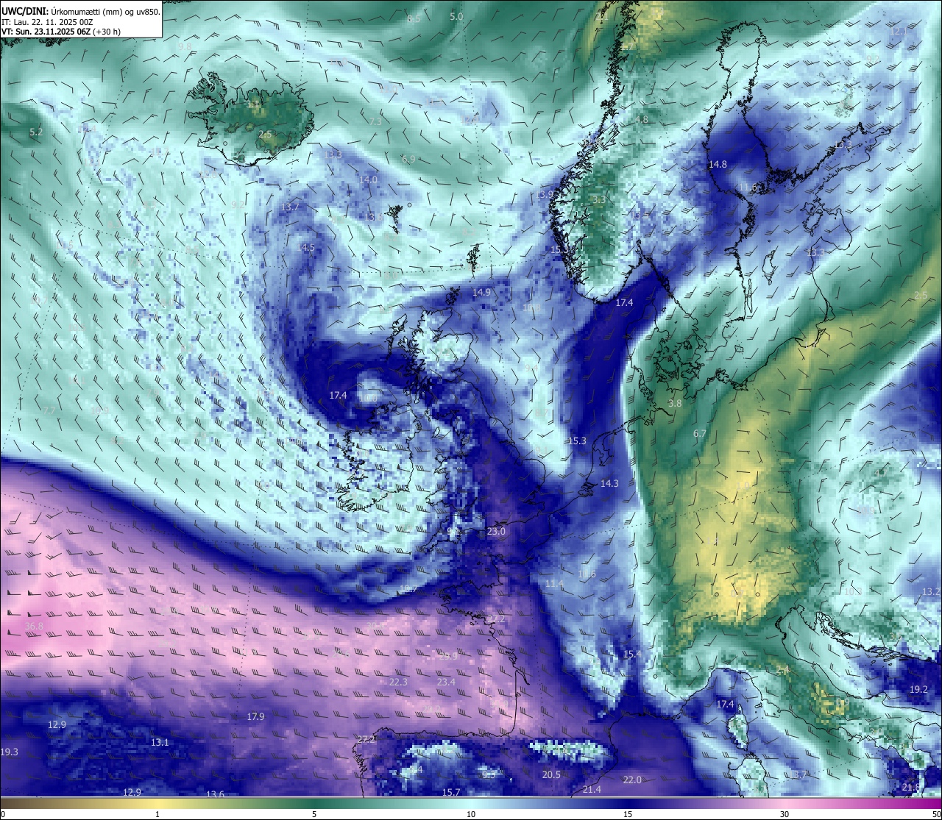Click the '23.4' value in the Bay of Biscay
This screenshot has width=942, height=820.
[446, 682]
